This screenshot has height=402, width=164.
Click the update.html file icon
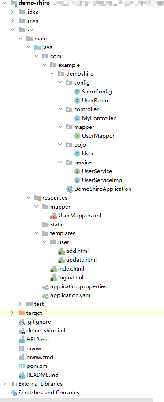click(x=61, y=260)
